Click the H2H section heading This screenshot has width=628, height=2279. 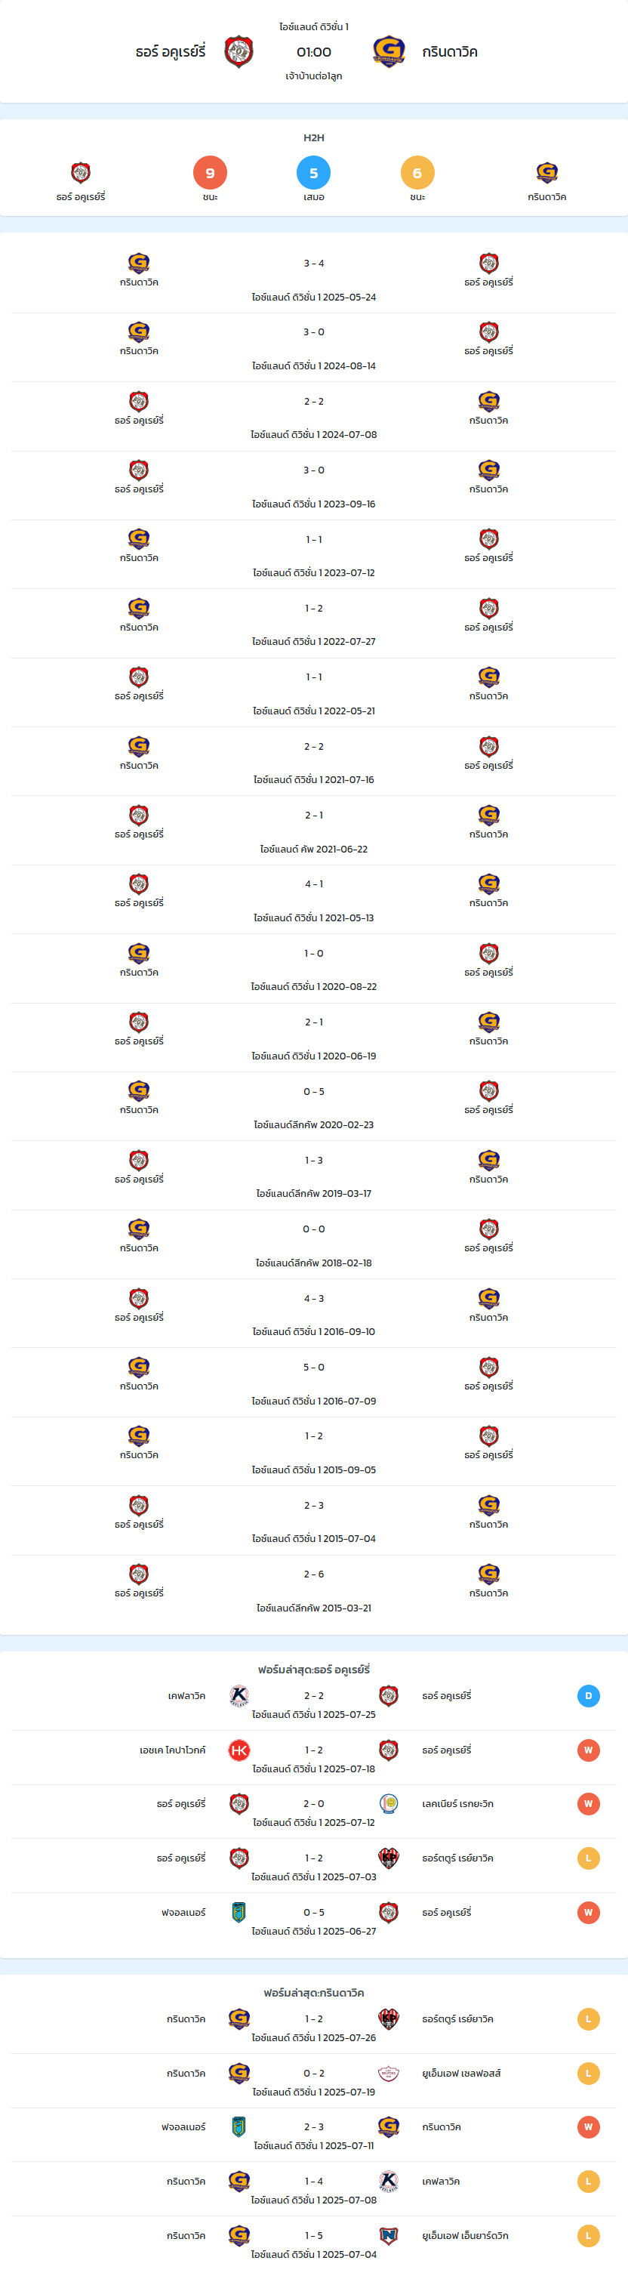click(314, 137)
